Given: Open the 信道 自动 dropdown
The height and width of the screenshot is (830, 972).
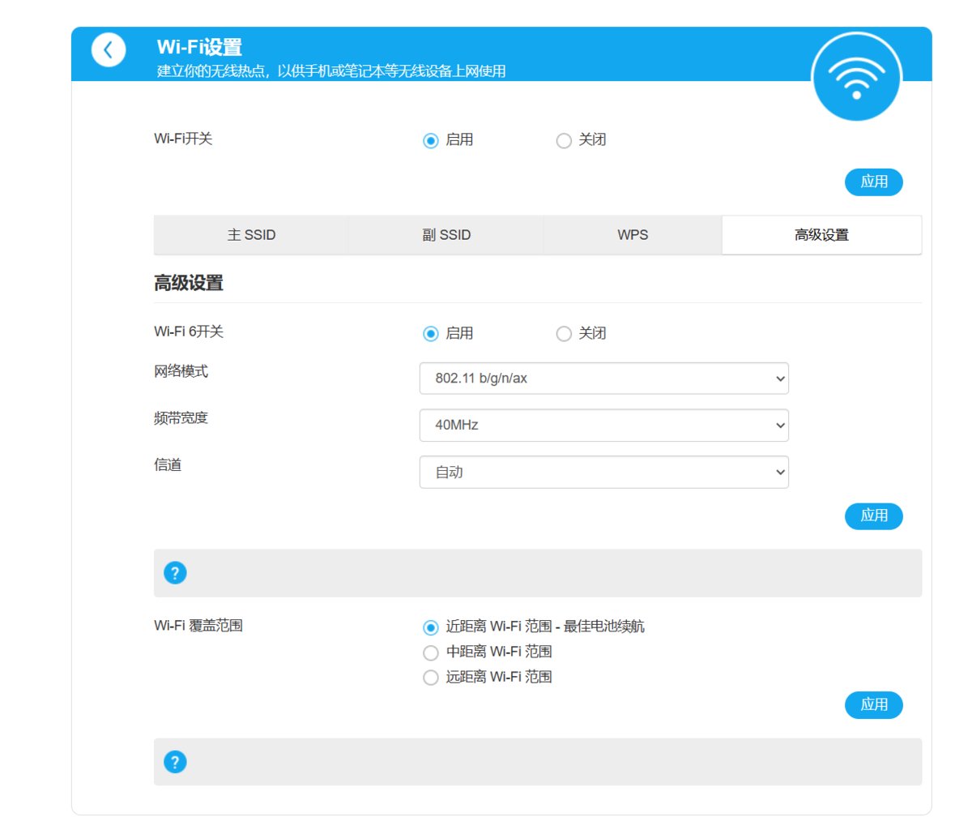Looking at the screenshot, I should point(604,473).
